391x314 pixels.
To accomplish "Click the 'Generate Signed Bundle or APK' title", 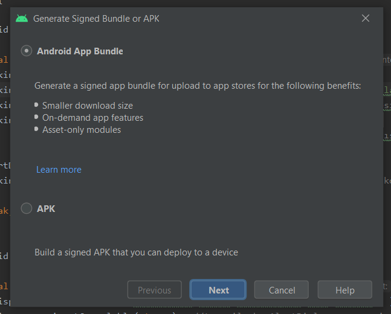I will click(x=96, y=19).
